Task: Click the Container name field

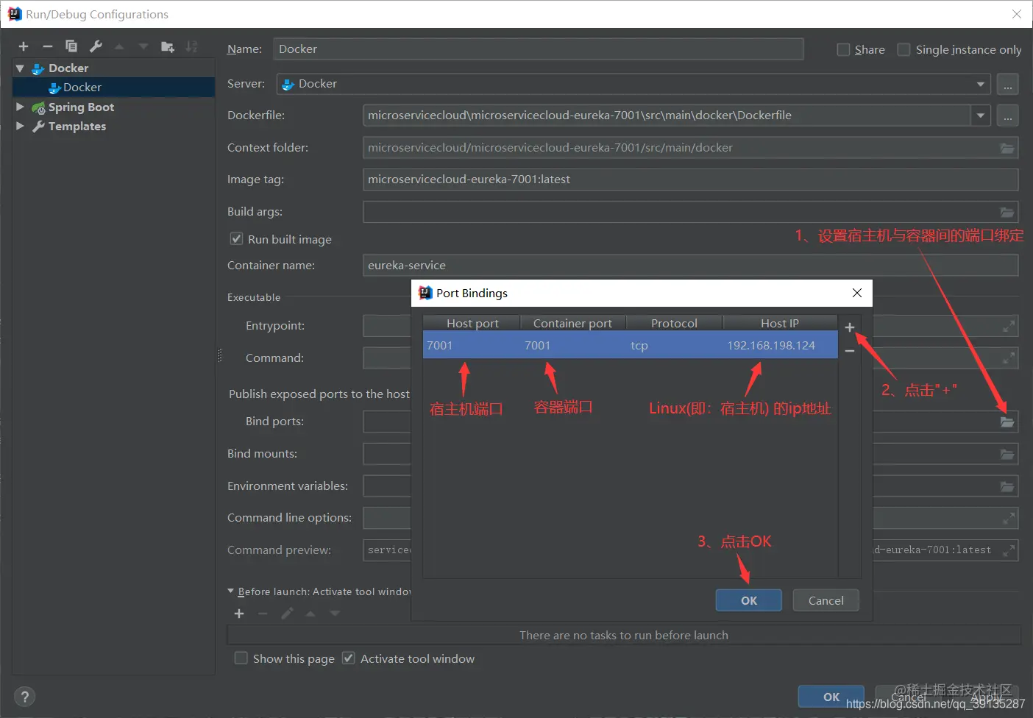Action: pyautogui.click(x=690, y=266)
